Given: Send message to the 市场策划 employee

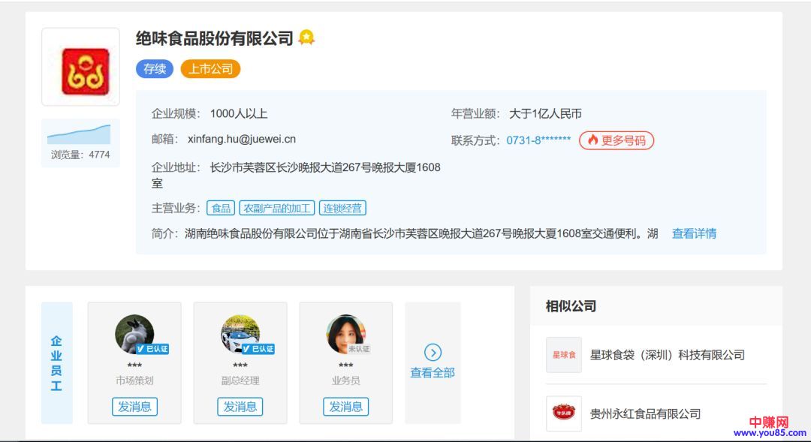Looking at the screenshot, I should pyautogui.click(x=134, y=407).
